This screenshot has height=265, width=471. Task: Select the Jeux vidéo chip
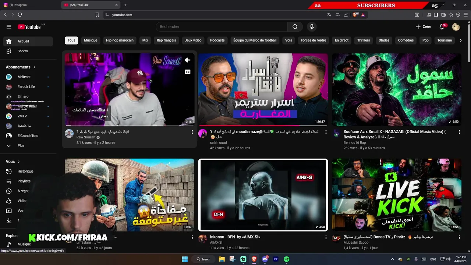click(193, 40)
